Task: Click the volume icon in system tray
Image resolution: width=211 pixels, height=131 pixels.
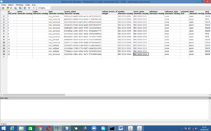Action: (x=196, y=128)
